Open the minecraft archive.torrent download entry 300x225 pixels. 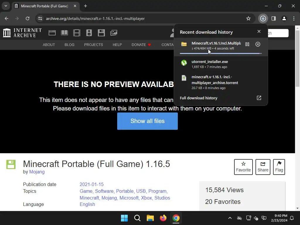[221, 82]
